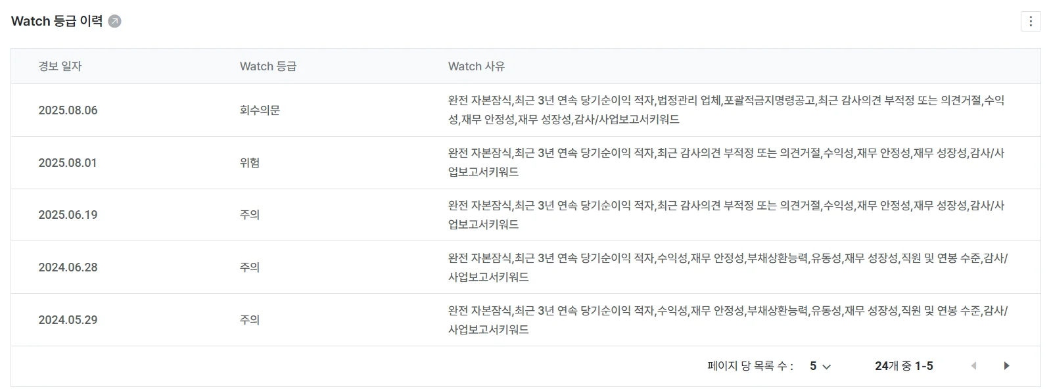This screenshot has height=391, width=1051.
Task: Click the 24개 중 1-5 pagination label
Action: pos(903,365)
